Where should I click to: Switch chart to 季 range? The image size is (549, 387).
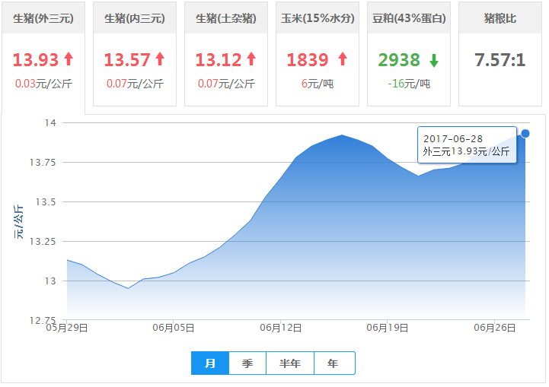(247, 363)
